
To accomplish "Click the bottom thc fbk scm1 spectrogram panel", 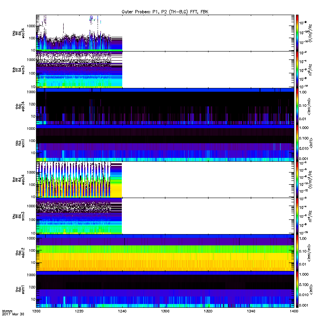I will tap(165, 289).
